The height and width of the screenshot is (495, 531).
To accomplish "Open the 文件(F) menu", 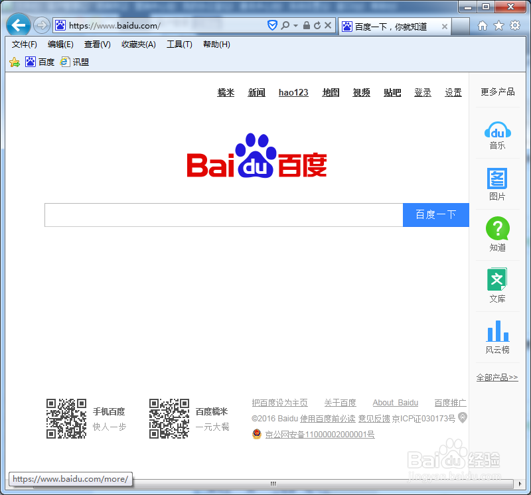I will pyautogui.click(x=24, y=44).
